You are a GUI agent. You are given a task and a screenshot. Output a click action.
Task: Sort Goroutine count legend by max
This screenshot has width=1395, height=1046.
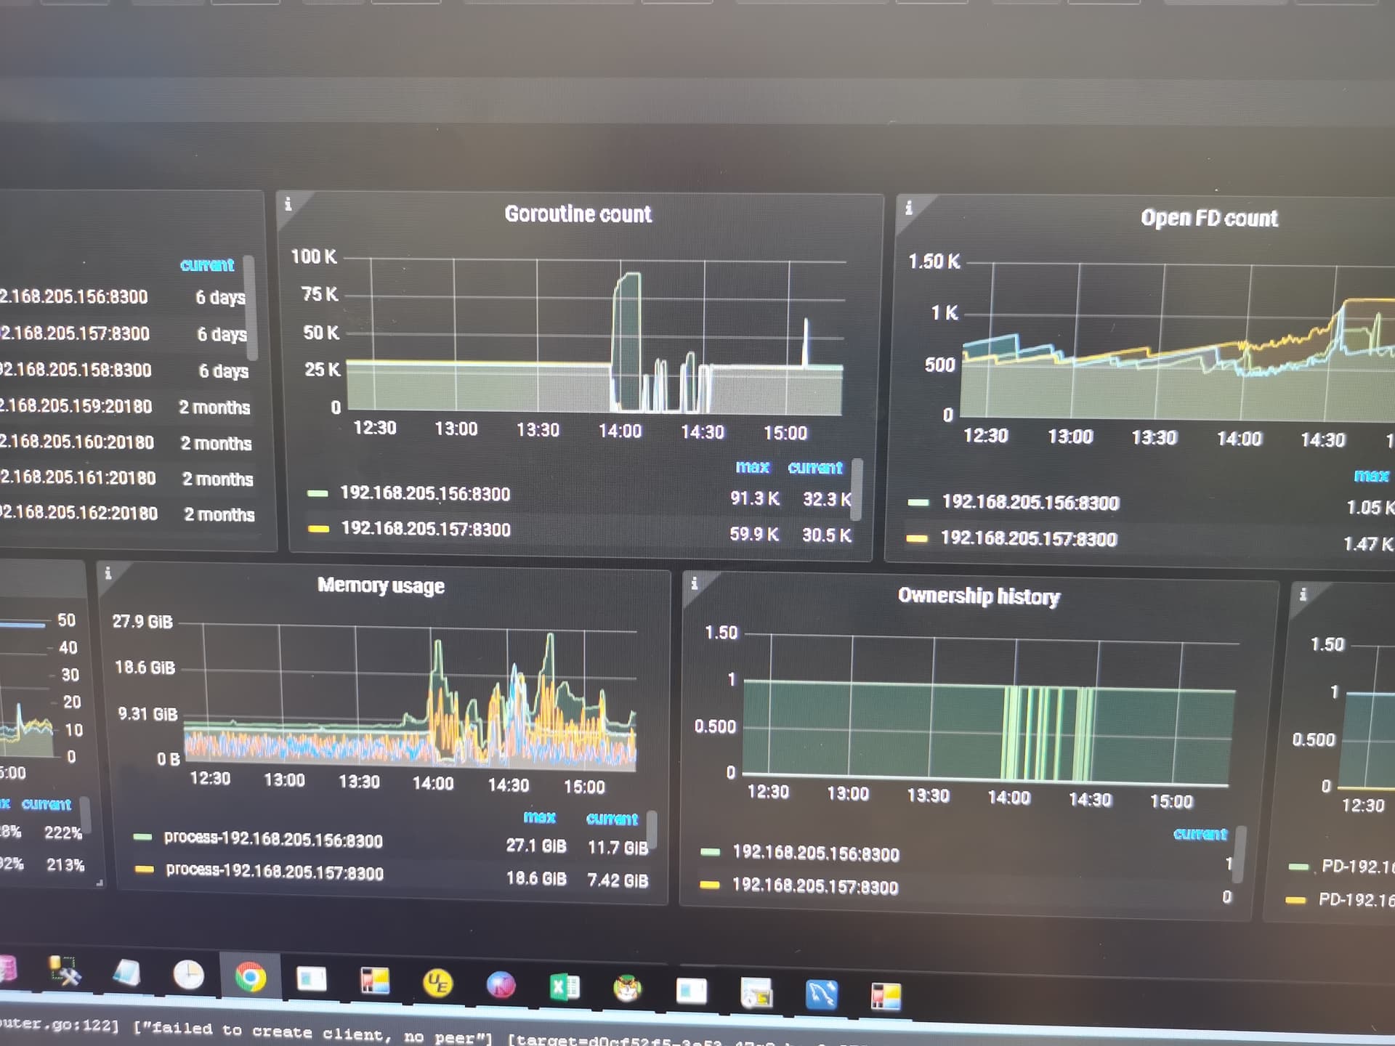[x=752, y=467]
